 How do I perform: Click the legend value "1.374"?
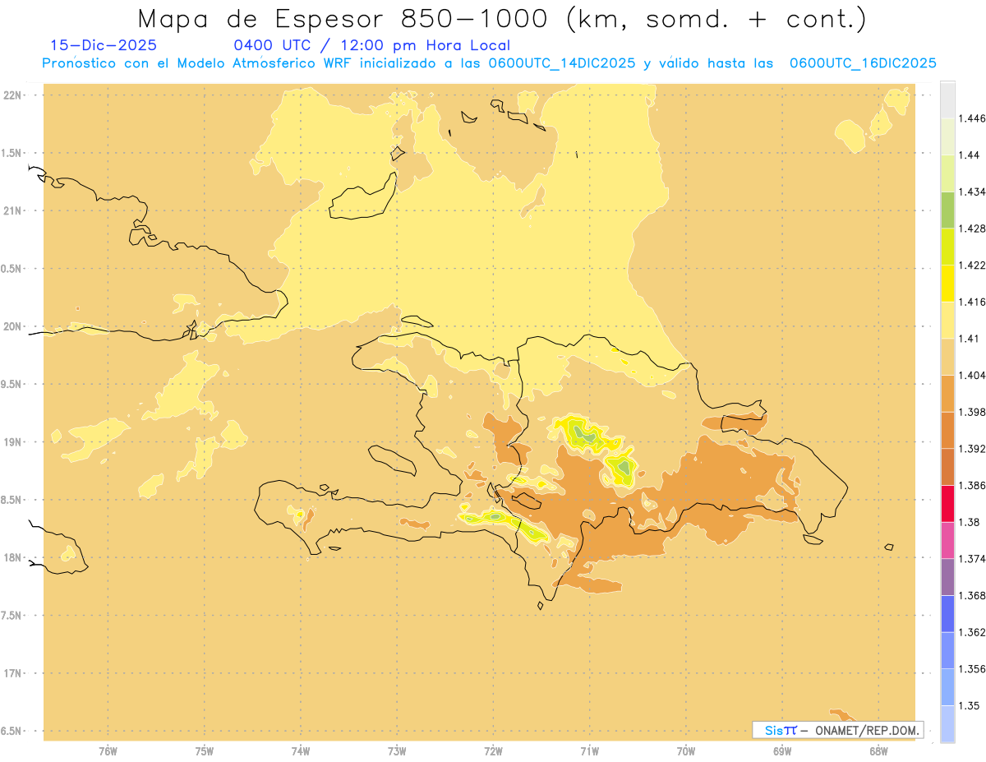click(x=972, y=559)
